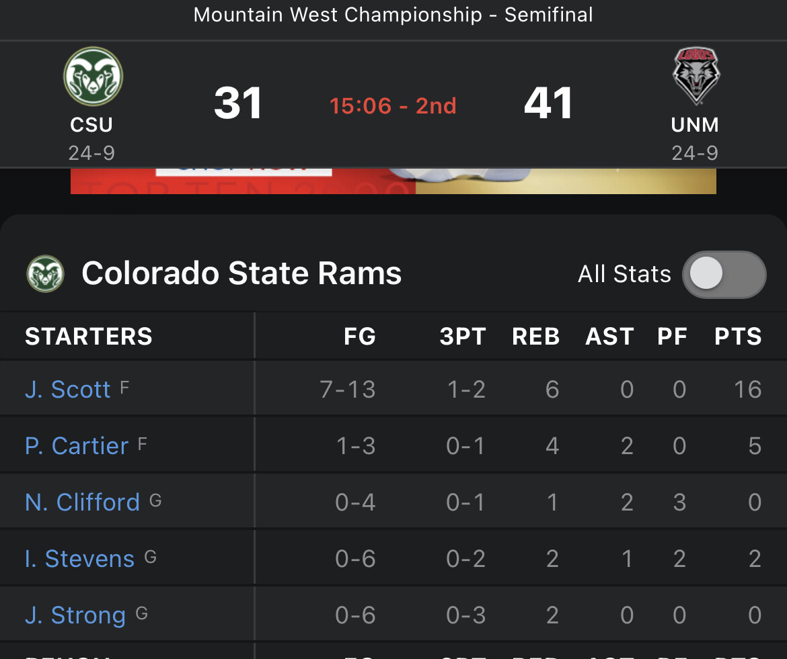
Task: Tap the CSU Rams logo in scoreboard
Action: 93,76
